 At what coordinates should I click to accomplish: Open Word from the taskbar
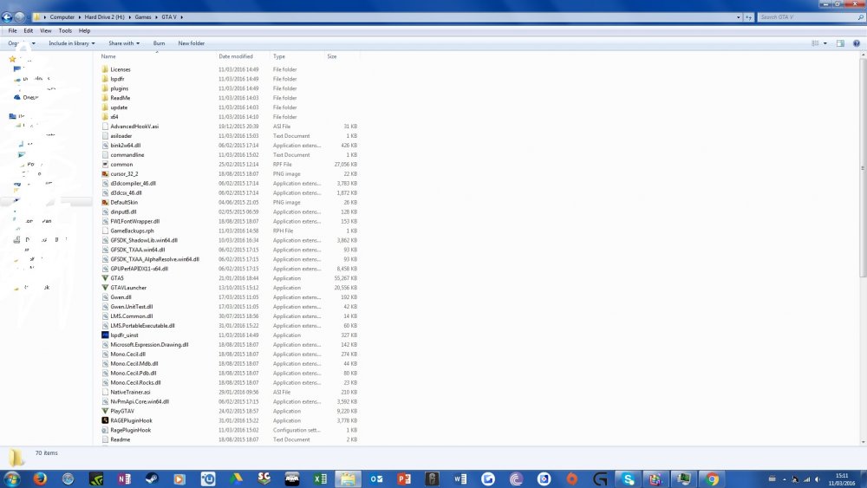[460, 478]
